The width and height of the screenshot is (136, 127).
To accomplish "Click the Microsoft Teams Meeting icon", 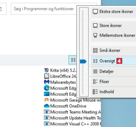I will click(x=47, y=112).
